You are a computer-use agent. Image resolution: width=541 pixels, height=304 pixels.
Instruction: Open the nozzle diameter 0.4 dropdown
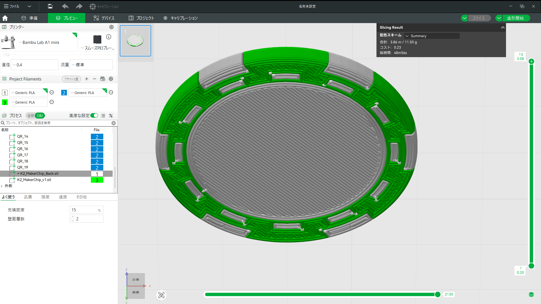34,65
